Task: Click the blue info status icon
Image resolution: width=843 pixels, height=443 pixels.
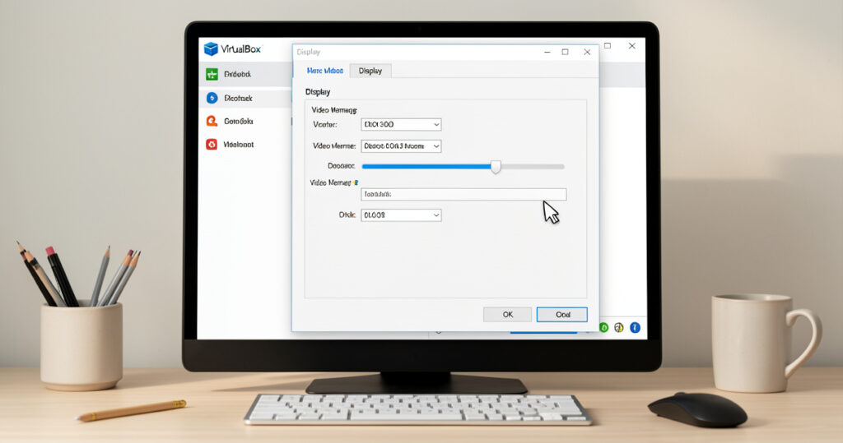Action: pyautogui.click(x=635, y=328)
